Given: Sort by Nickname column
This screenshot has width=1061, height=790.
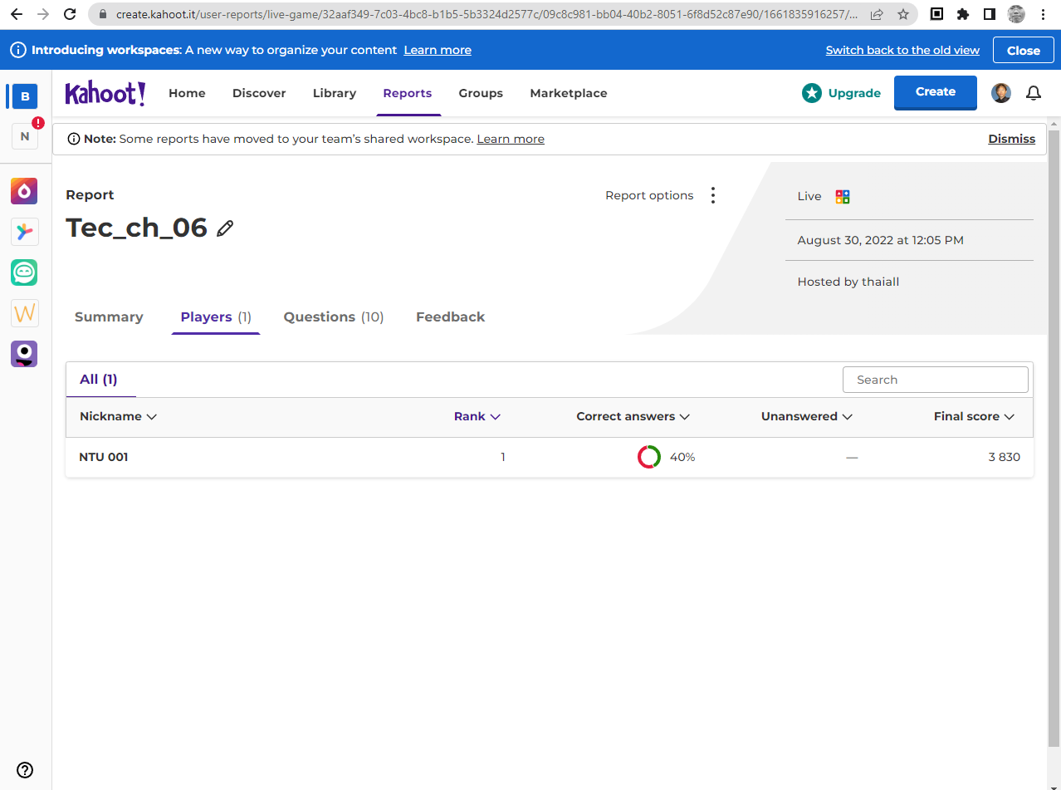Looking at the screenshot, I should 118,416.
